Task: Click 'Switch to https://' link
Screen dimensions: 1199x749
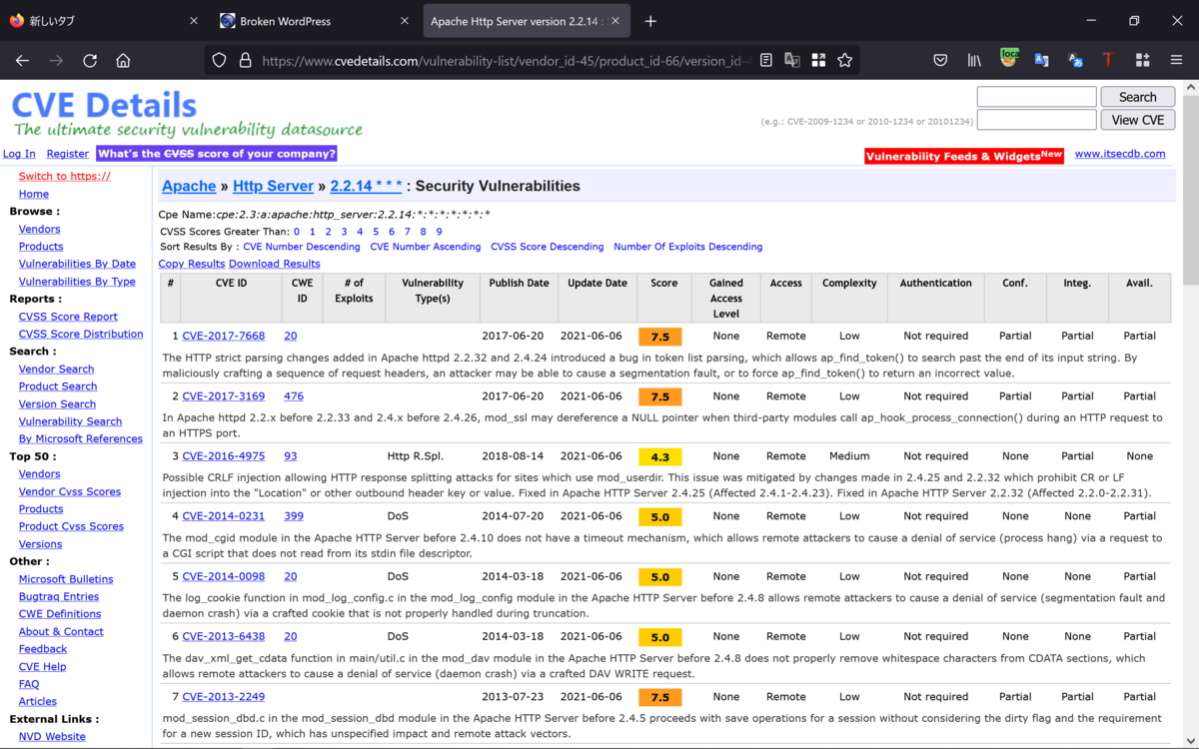Action: pyautogui.click(x=65, y=177)
